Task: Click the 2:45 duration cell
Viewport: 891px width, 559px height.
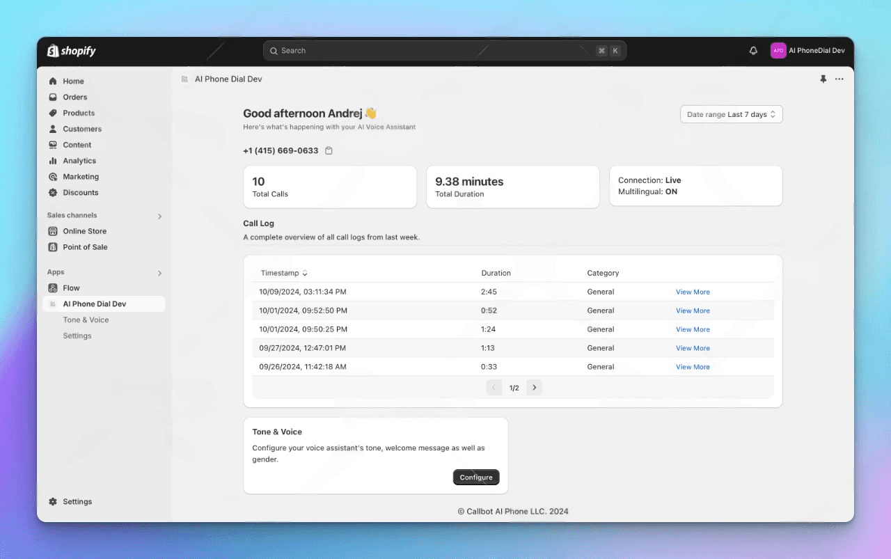Action: (x=489, y=292)
